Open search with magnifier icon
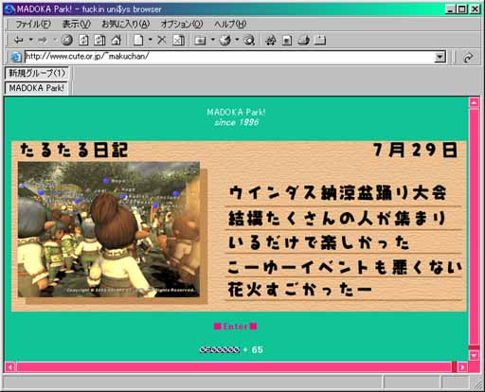 coord(249,40)
